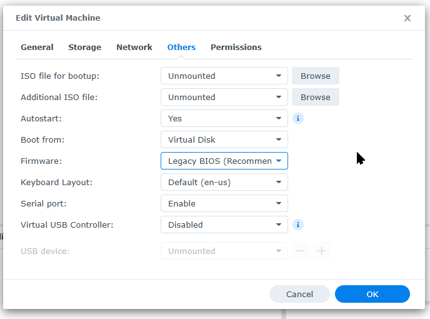
Task: Click the plus icon for USB device
Action: click(322, 251)
